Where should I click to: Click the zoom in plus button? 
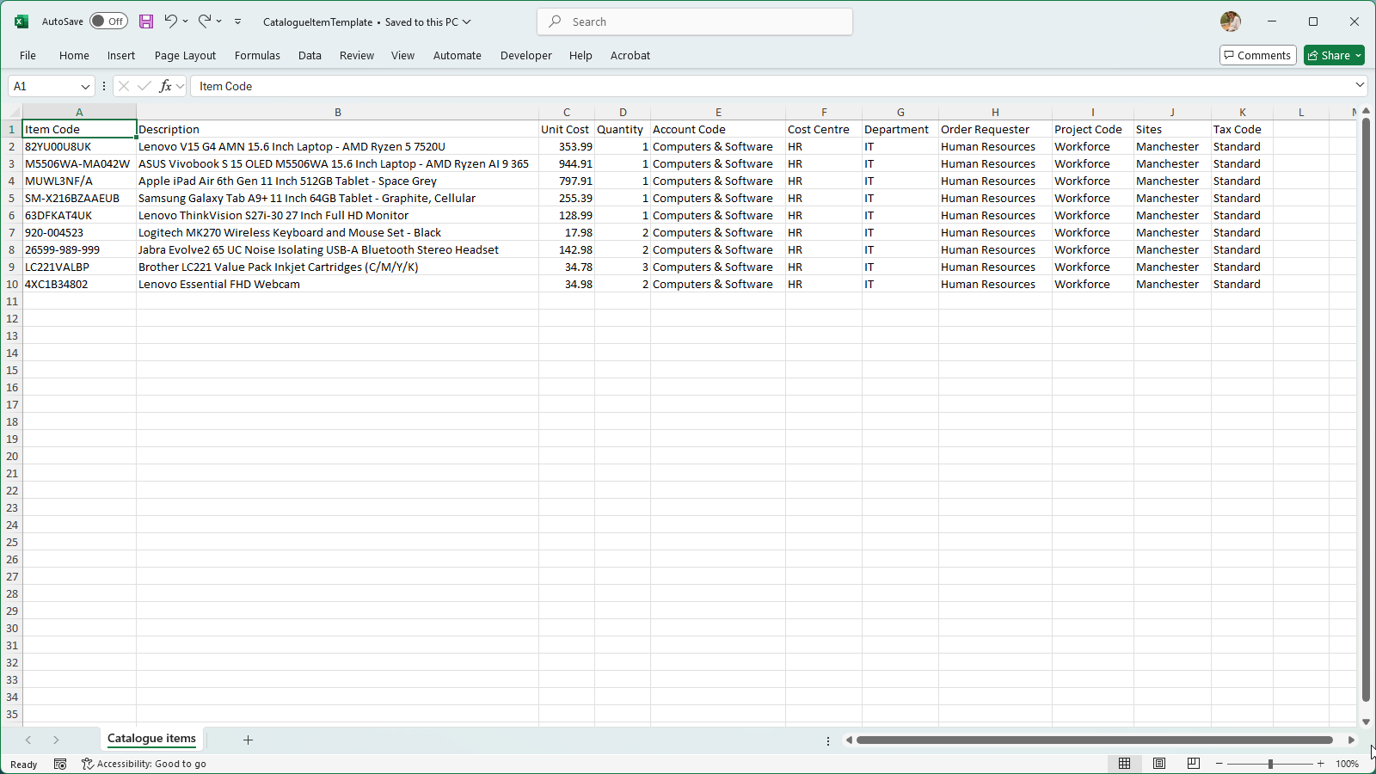[1321, 764]
